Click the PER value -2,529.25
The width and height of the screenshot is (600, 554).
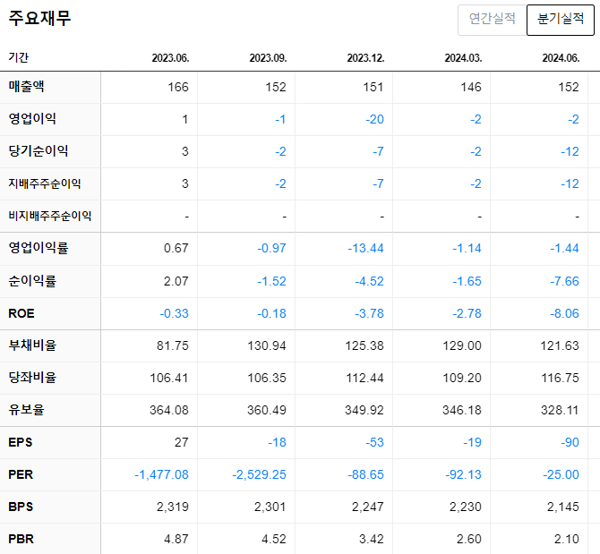(259, 474)
